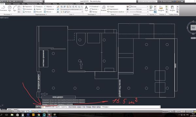196x117 pixels.
Task: Click the Array (Массив) tool
Action: coord(47,12)
